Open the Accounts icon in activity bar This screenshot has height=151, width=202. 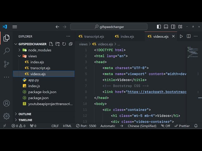6,103
